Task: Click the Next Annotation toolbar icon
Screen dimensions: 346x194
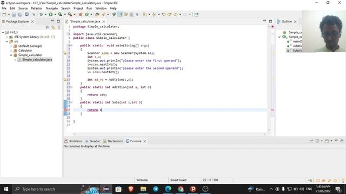Action: coord(144,15)
